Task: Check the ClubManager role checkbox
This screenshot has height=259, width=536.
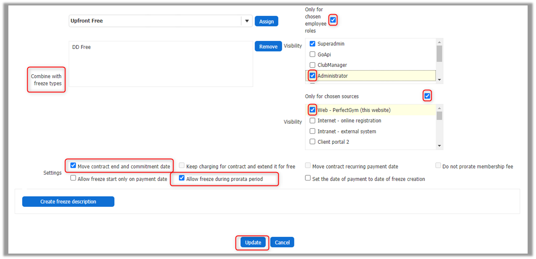Action: (312, 65)
